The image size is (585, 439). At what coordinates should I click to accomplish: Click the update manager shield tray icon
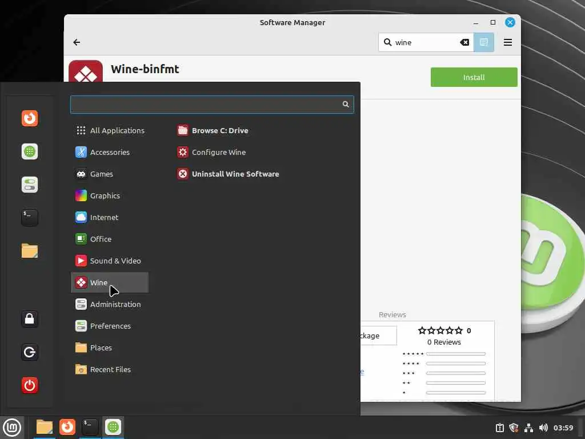tap(514, 428)
